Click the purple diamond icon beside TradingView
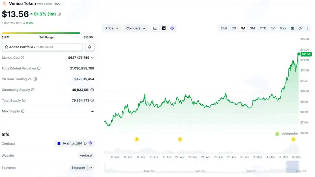315x177 pixels. tap(172, 28)
